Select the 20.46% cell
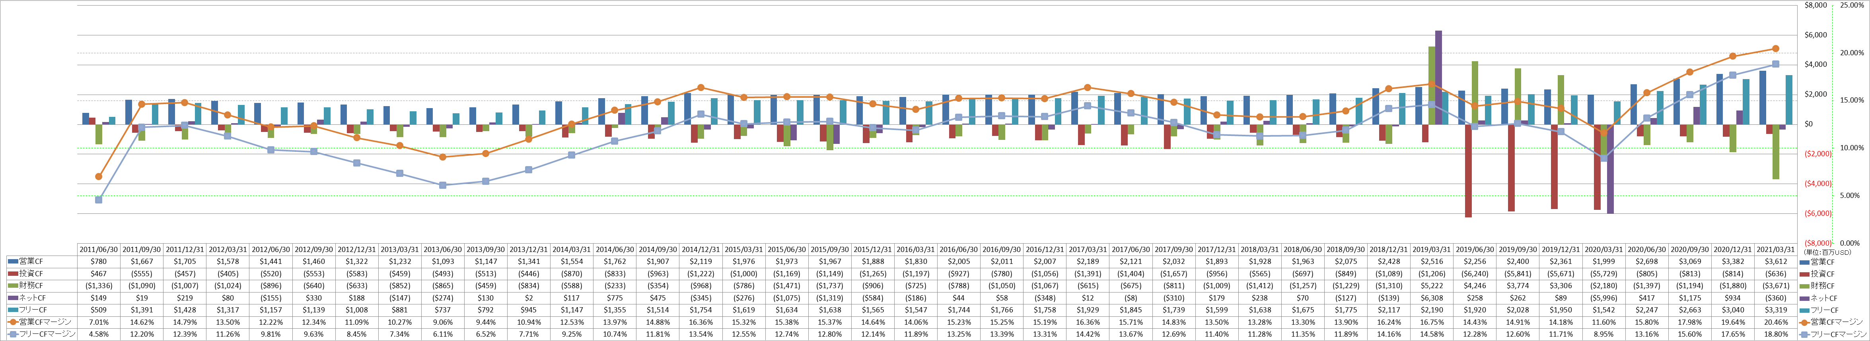 click(1775, 322)
